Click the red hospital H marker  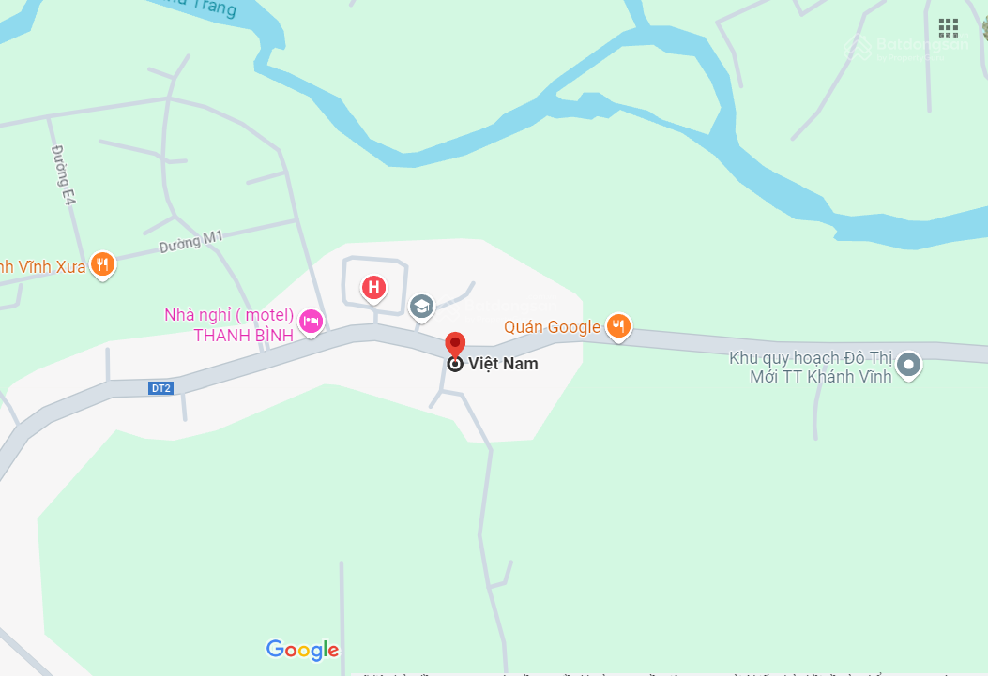tap(373, 288)
